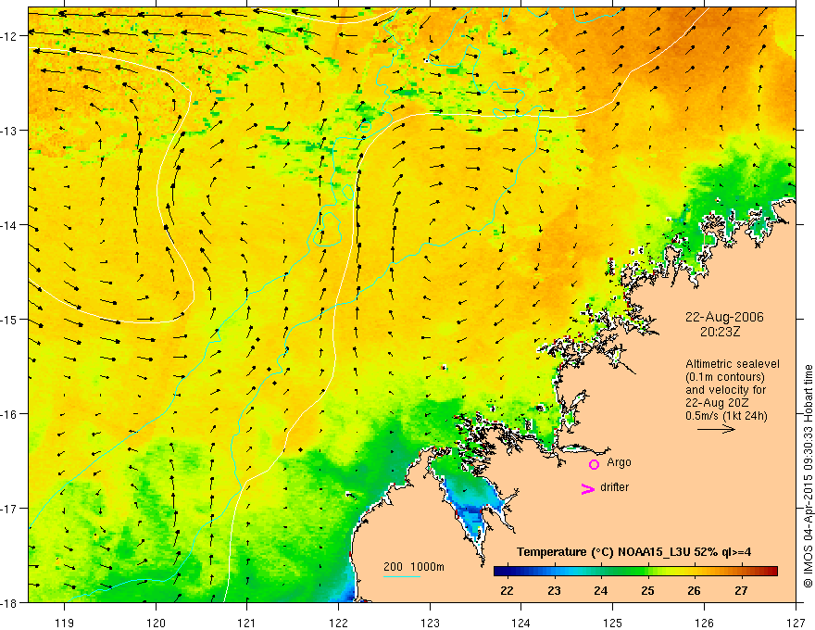Click the "-17" latitude axis label
Viewport: 815px width, 630px height.
click(x=9, y=509)
